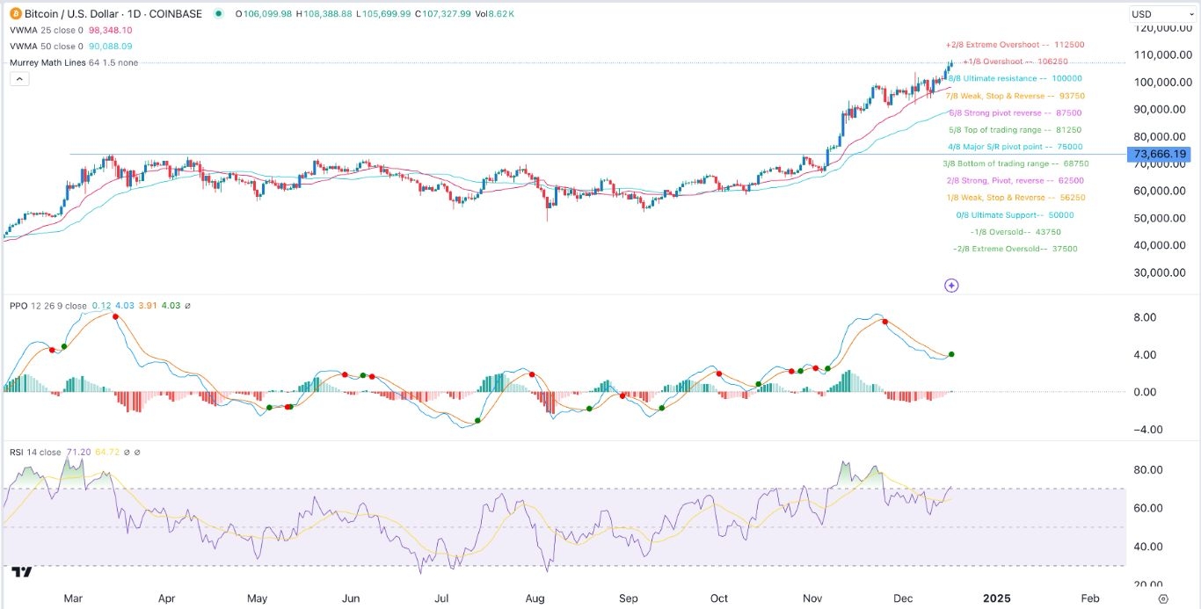This screenshot has height=609, width=1201.
Task: Select the VWMA 25 close indicator legend
Action: pyautogui.click(x=43, y=30)
